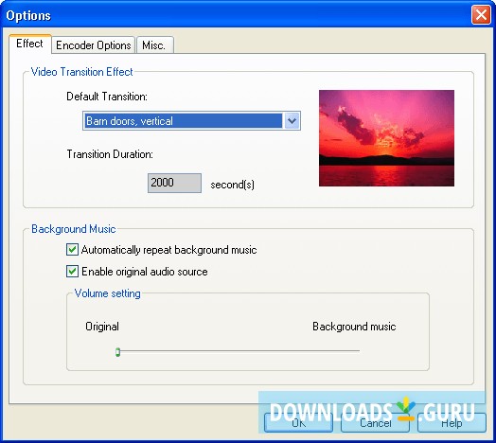Open the Misc. tab
This screenshot has height=443, width=496.
[154, 45]
